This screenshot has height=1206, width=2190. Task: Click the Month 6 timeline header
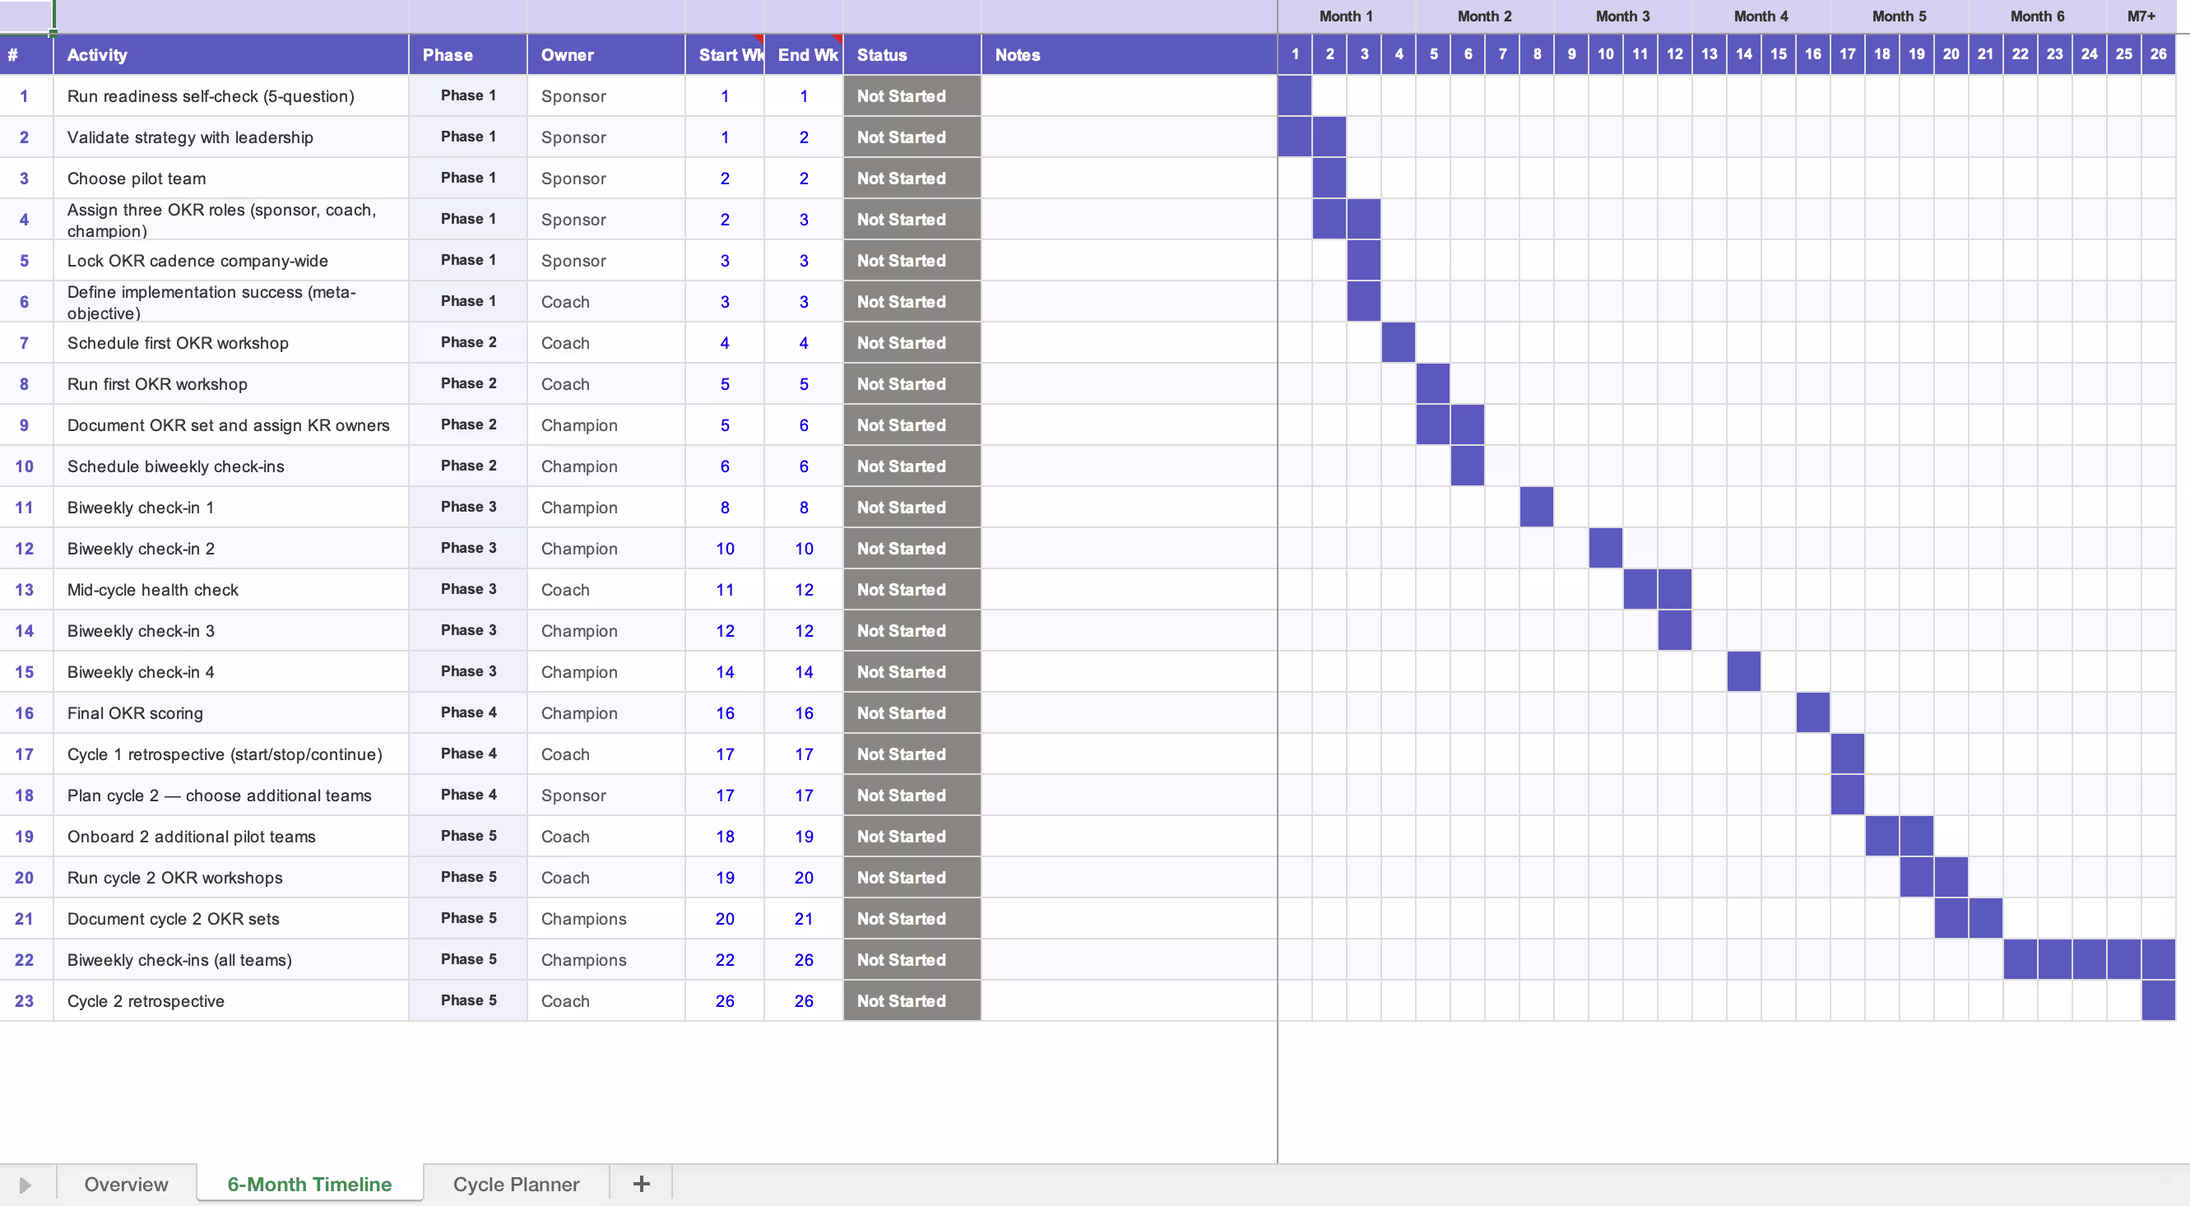[2037, 16]
